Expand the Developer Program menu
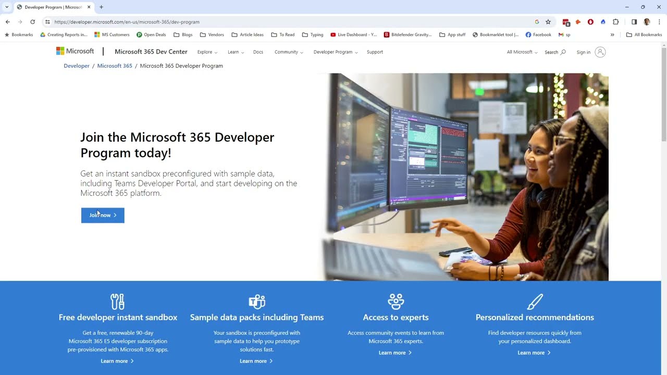The width and height of the screenshot is (667, 375). point(335,52)
